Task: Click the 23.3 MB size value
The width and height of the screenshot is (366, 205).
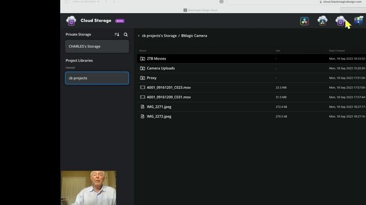Action: coord(281,88)
